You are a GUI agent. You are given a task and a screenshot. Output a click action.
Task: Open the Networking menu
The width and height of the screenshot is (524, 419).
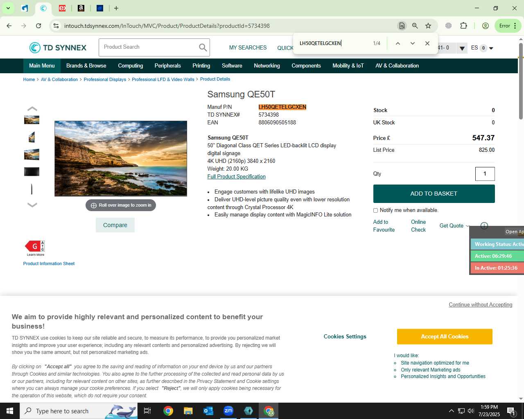(x=267, y=66)
